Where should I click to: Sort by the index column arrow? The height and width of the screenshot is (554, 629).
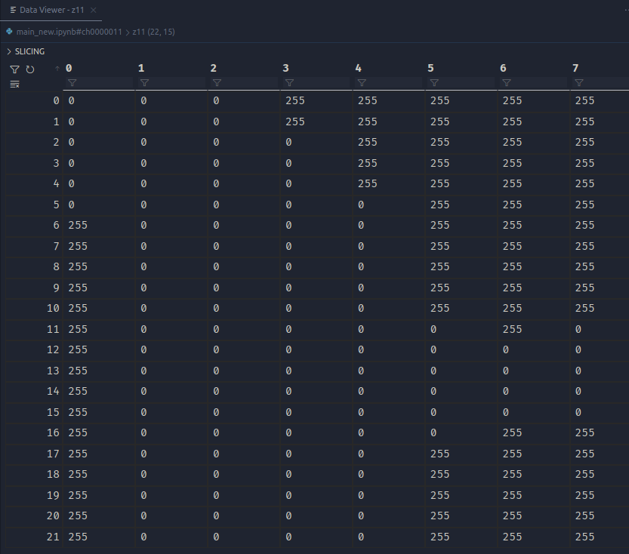click(57, 69)
